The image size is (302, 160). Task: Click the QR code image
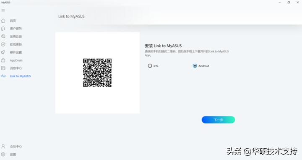[97, 73]
